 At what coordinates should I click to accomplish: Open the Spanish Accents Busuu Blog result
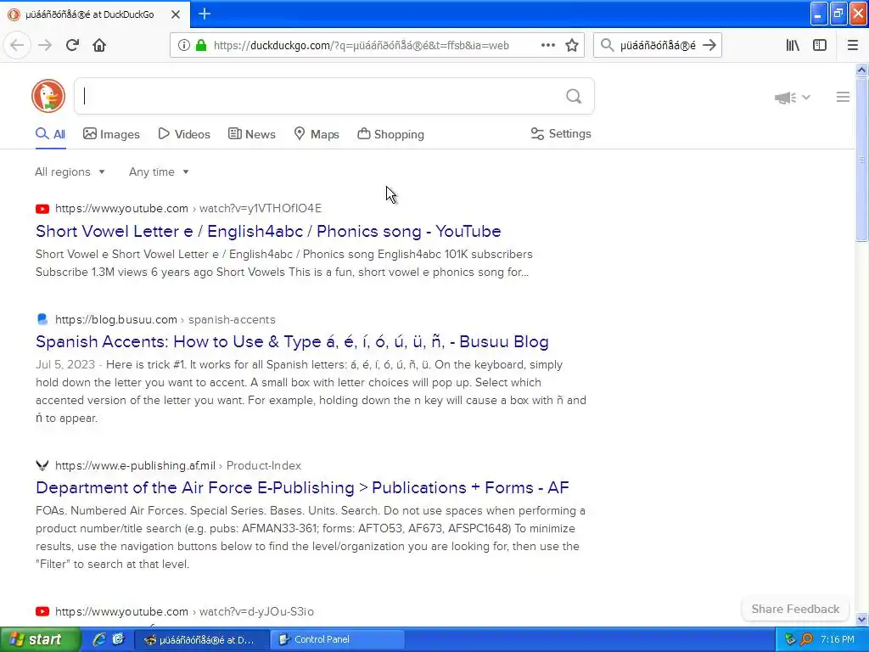click(x=292, y=341)
